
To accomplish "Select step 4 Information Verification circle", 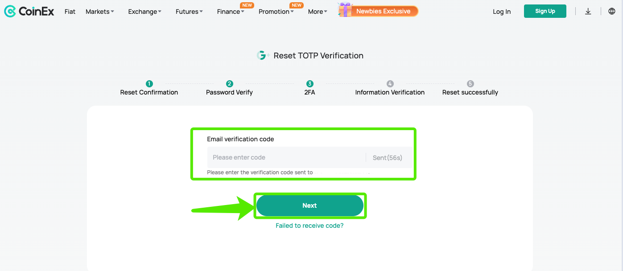I will [390, 84].
